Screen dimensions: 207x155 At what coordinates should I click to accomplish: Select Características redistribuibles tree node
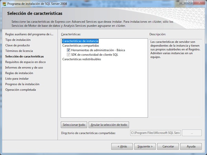pos(81,59)
